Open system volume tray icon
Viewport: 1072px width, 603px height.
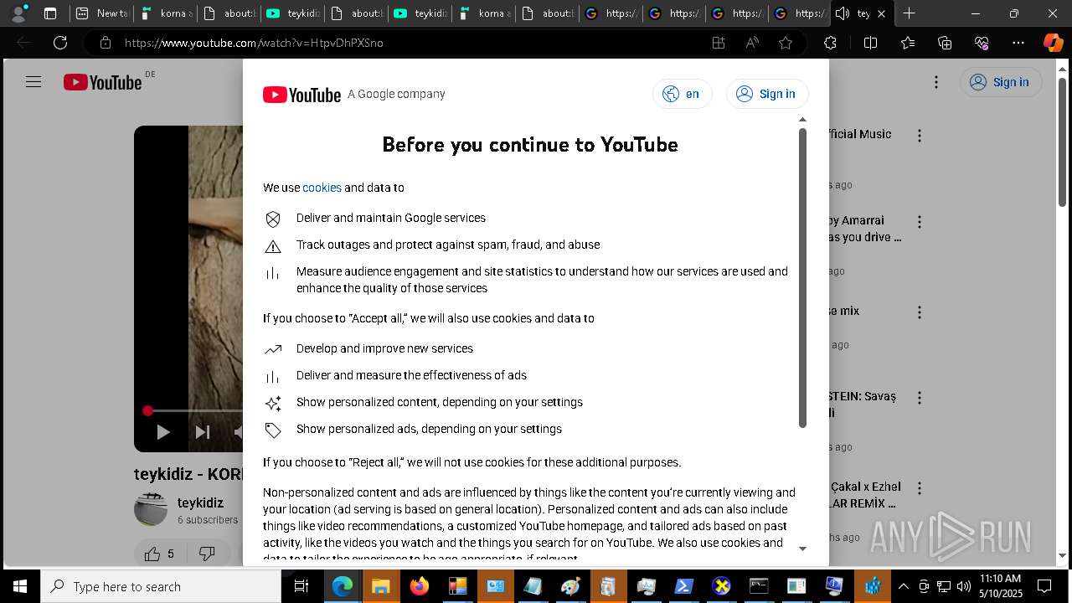point(964,586)
